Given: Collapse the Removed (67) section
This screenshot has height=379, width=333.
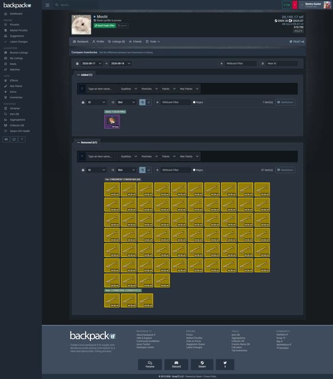Looking at the screenshot, I should pos(87,143).
